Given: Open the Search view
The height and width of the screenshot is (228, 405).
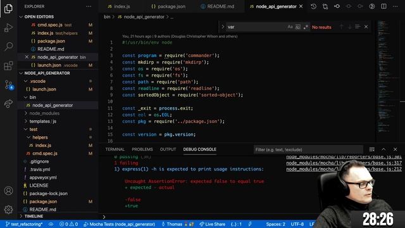Looking at the screenshot, I should point(8,46).
